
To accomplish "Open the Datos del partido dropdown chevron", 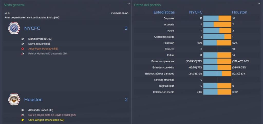I will tap(258, 4).
